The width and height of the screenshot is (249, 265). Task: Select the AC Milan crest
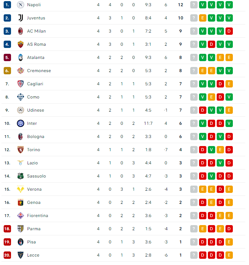21,31
